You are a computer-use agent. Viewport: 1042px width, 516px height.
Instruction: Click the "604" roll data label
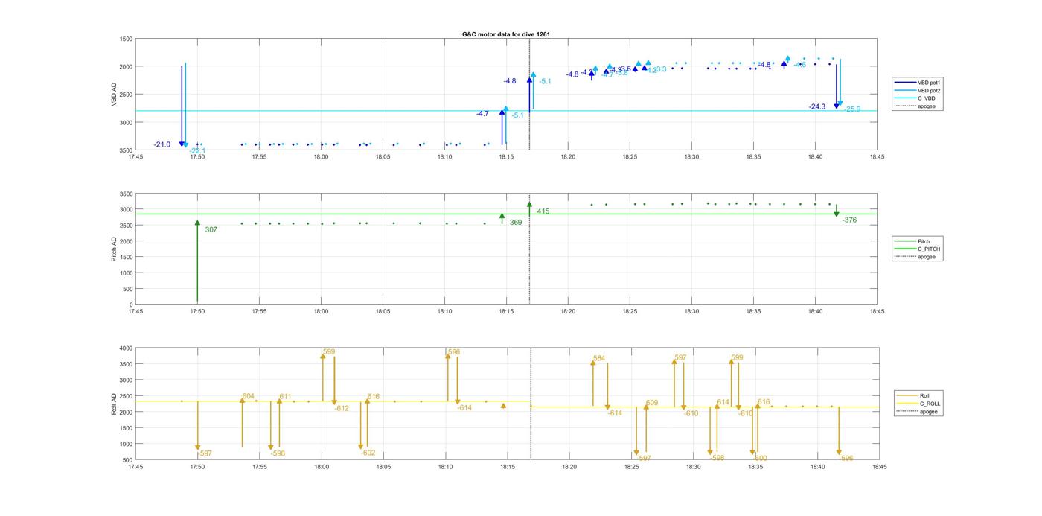pyautogui.click(x=249, y=397)
